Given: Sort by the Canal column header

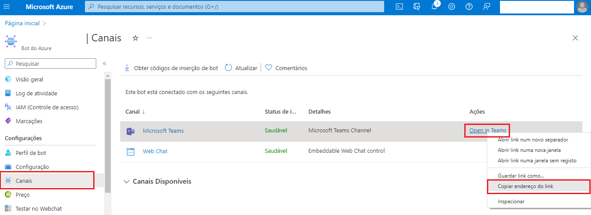Looking at the screenshot, I should 135,111.
